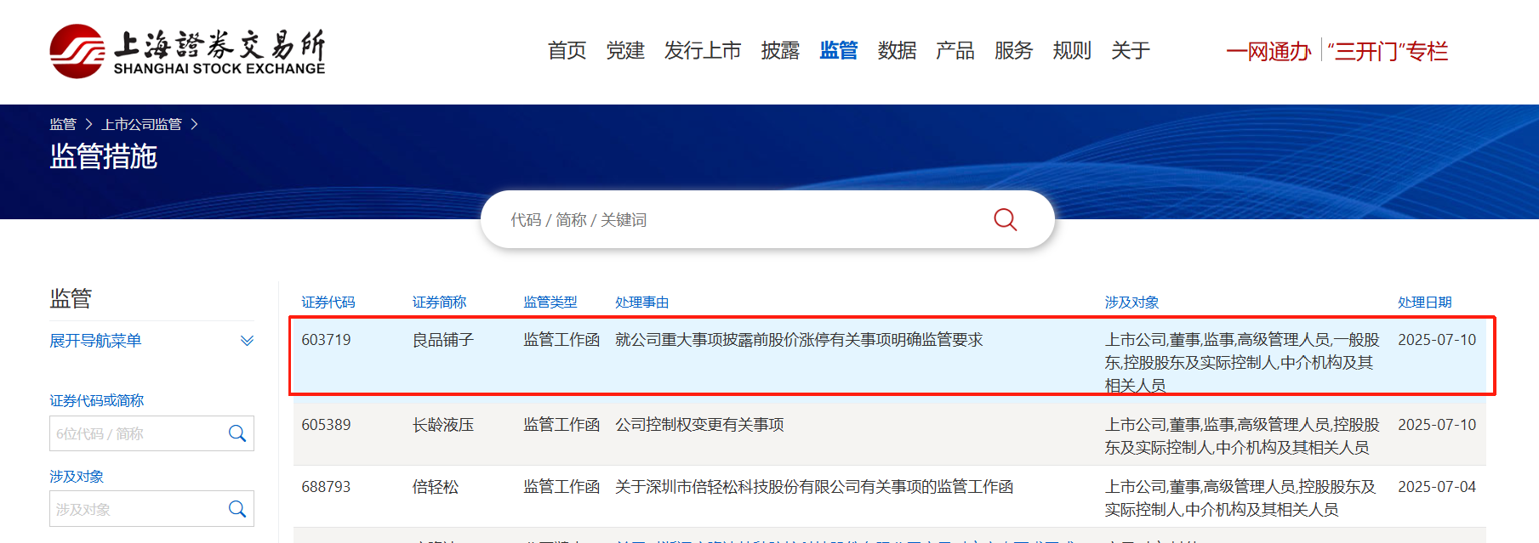1539x543 pixels.
Task: Click 涉及对象 text in 良品铺子 row
Action: 1242,363
